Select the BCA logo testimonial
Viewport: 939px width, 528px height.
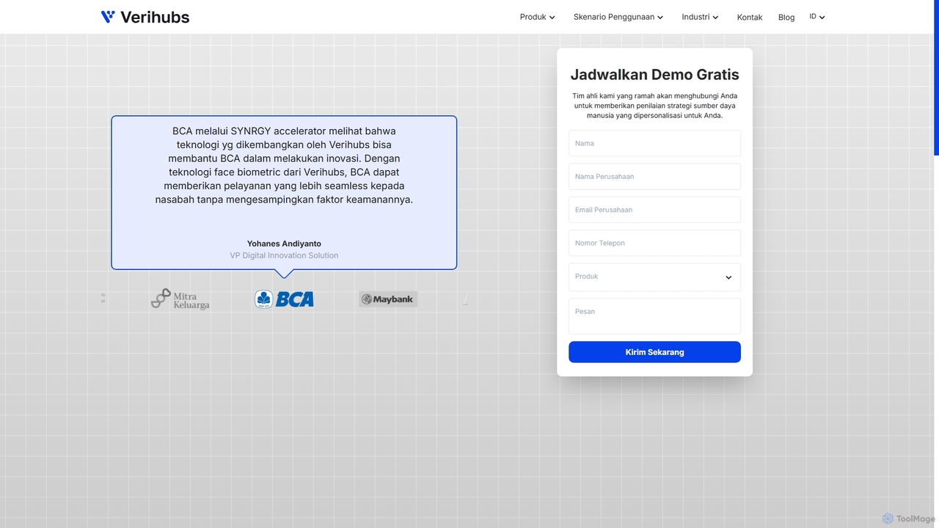[x=284, y=299]
